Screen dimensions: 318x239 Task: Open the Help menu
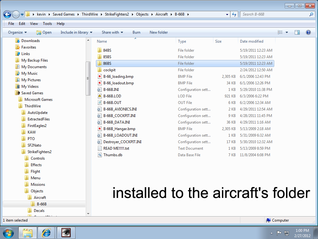[61, 24]
